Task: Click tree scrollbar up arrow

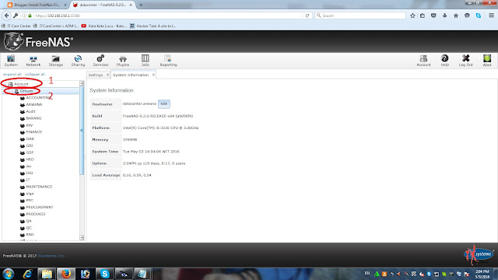Action: (x=82, y=83)
